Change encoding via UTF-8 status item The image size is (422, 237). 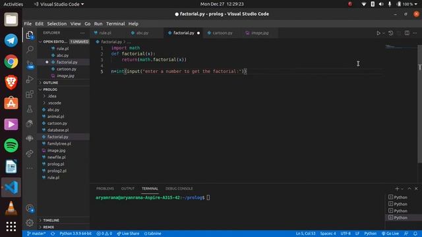click(346, 234)
